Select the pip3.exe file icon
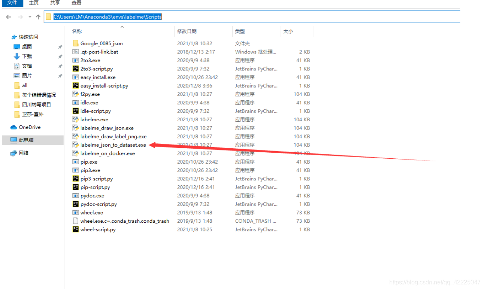The image size is (484, 289). [76, 170]
